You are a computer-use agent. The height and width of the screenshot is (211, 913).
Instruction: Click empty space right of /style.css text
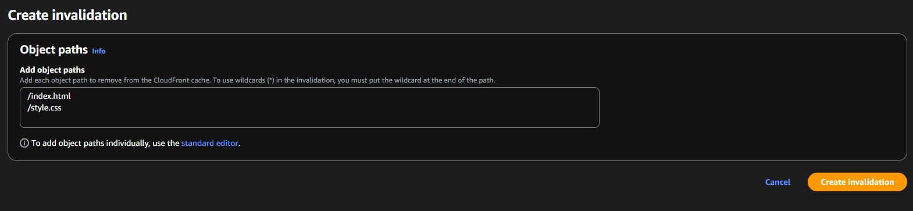tap(329, 108)
